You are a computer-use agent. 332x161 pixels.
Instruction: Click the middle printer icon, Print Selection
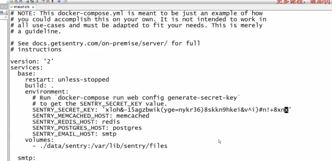pos(32,1)
